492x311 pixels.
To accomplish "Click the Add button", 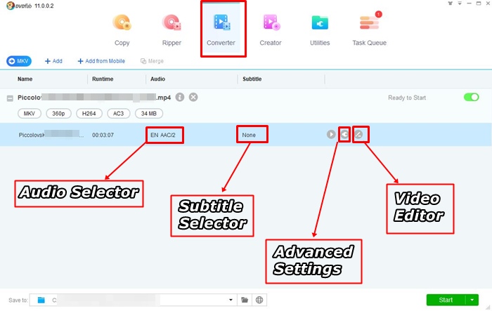I will (x=53, y=61).
